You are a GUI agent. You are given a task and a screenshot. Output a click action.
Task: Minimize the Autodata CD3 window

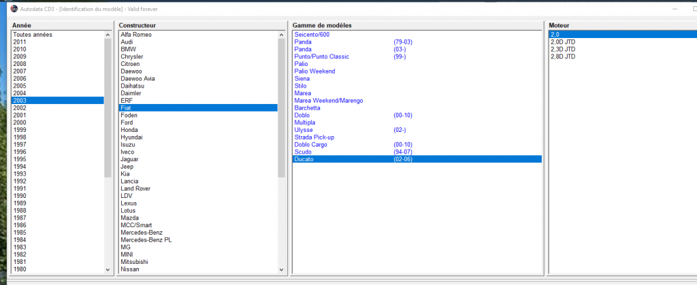coord(675,9)
